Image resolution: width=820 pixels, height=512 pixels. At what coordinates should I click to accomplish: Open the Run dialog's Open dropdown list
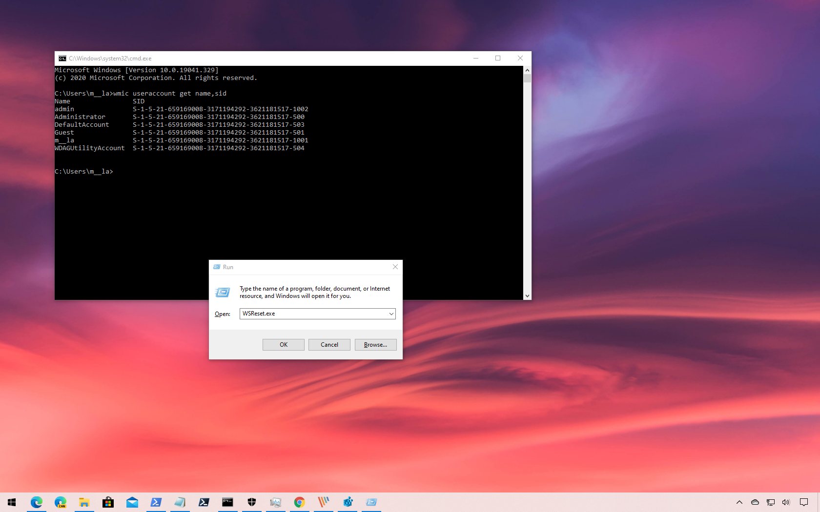click(x=391, y=314)
